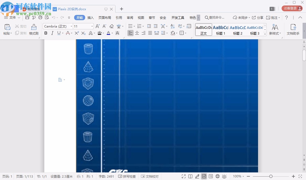This screenshot has width=306, height=180.
Task: Open the Cambria font name dropdown
Action: click(71, 26)
